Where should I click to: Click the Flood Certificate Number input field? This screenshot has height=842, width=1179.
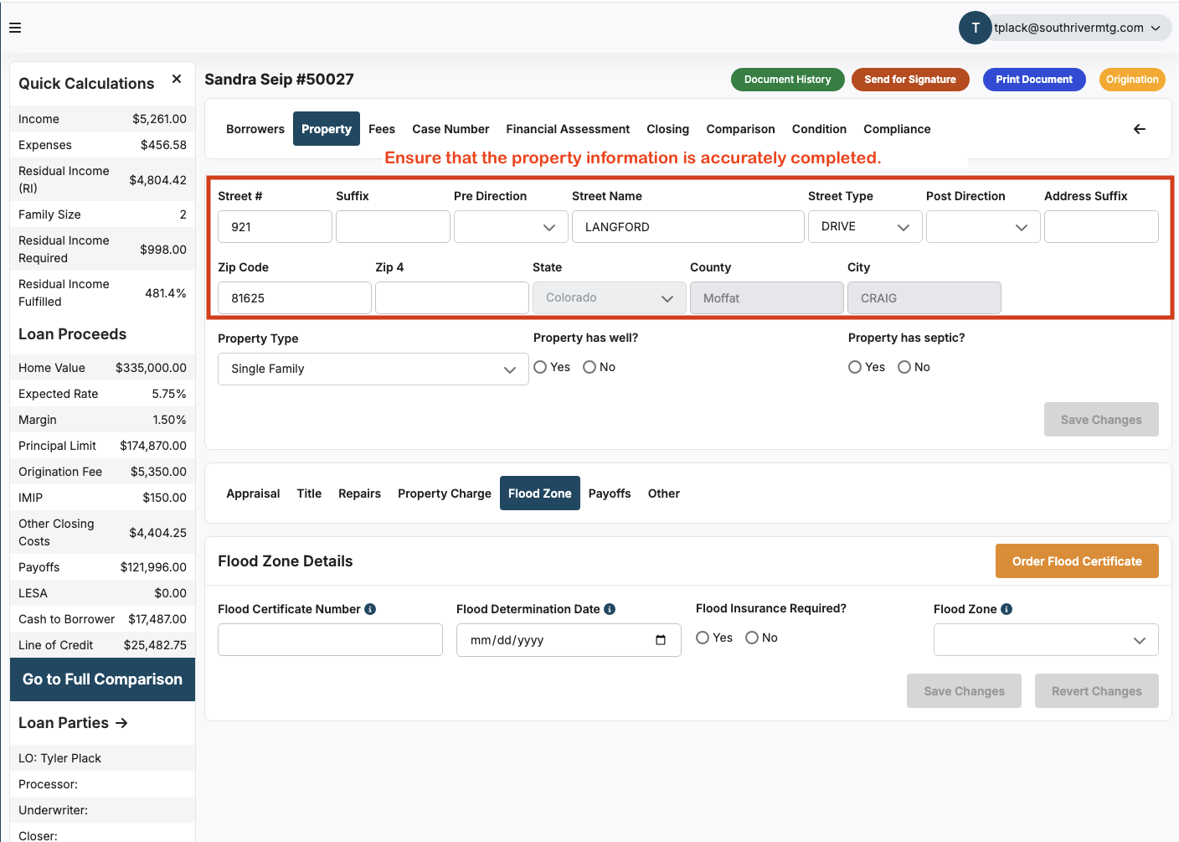coord(330,640)
